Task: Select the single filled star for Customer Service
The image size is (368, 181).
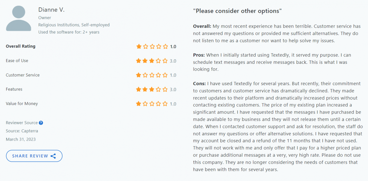Action: 138,75
